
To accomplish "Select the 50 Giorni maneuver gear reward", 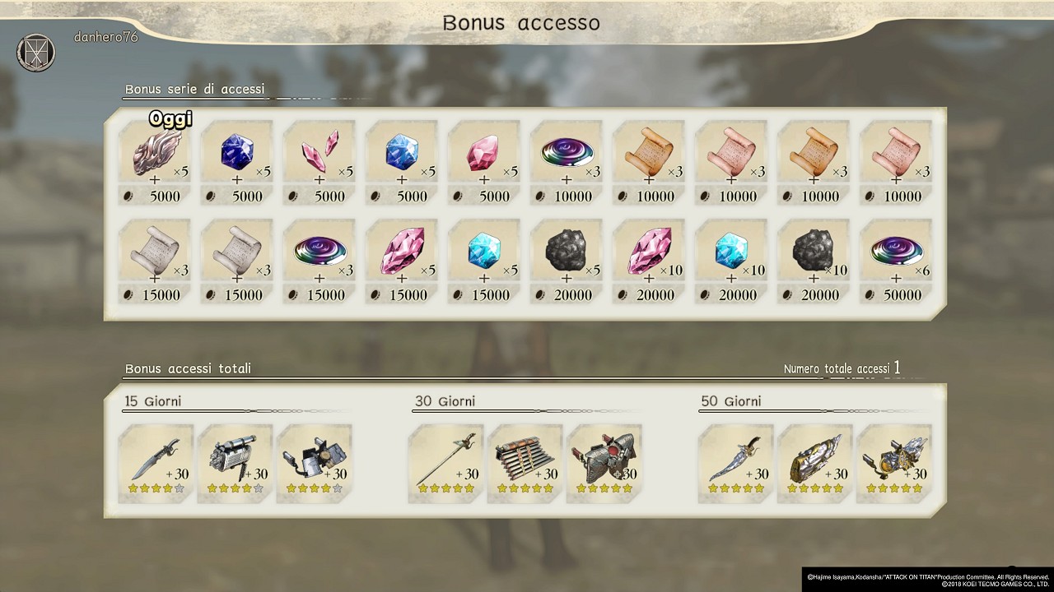I will (x=893, y=460).
